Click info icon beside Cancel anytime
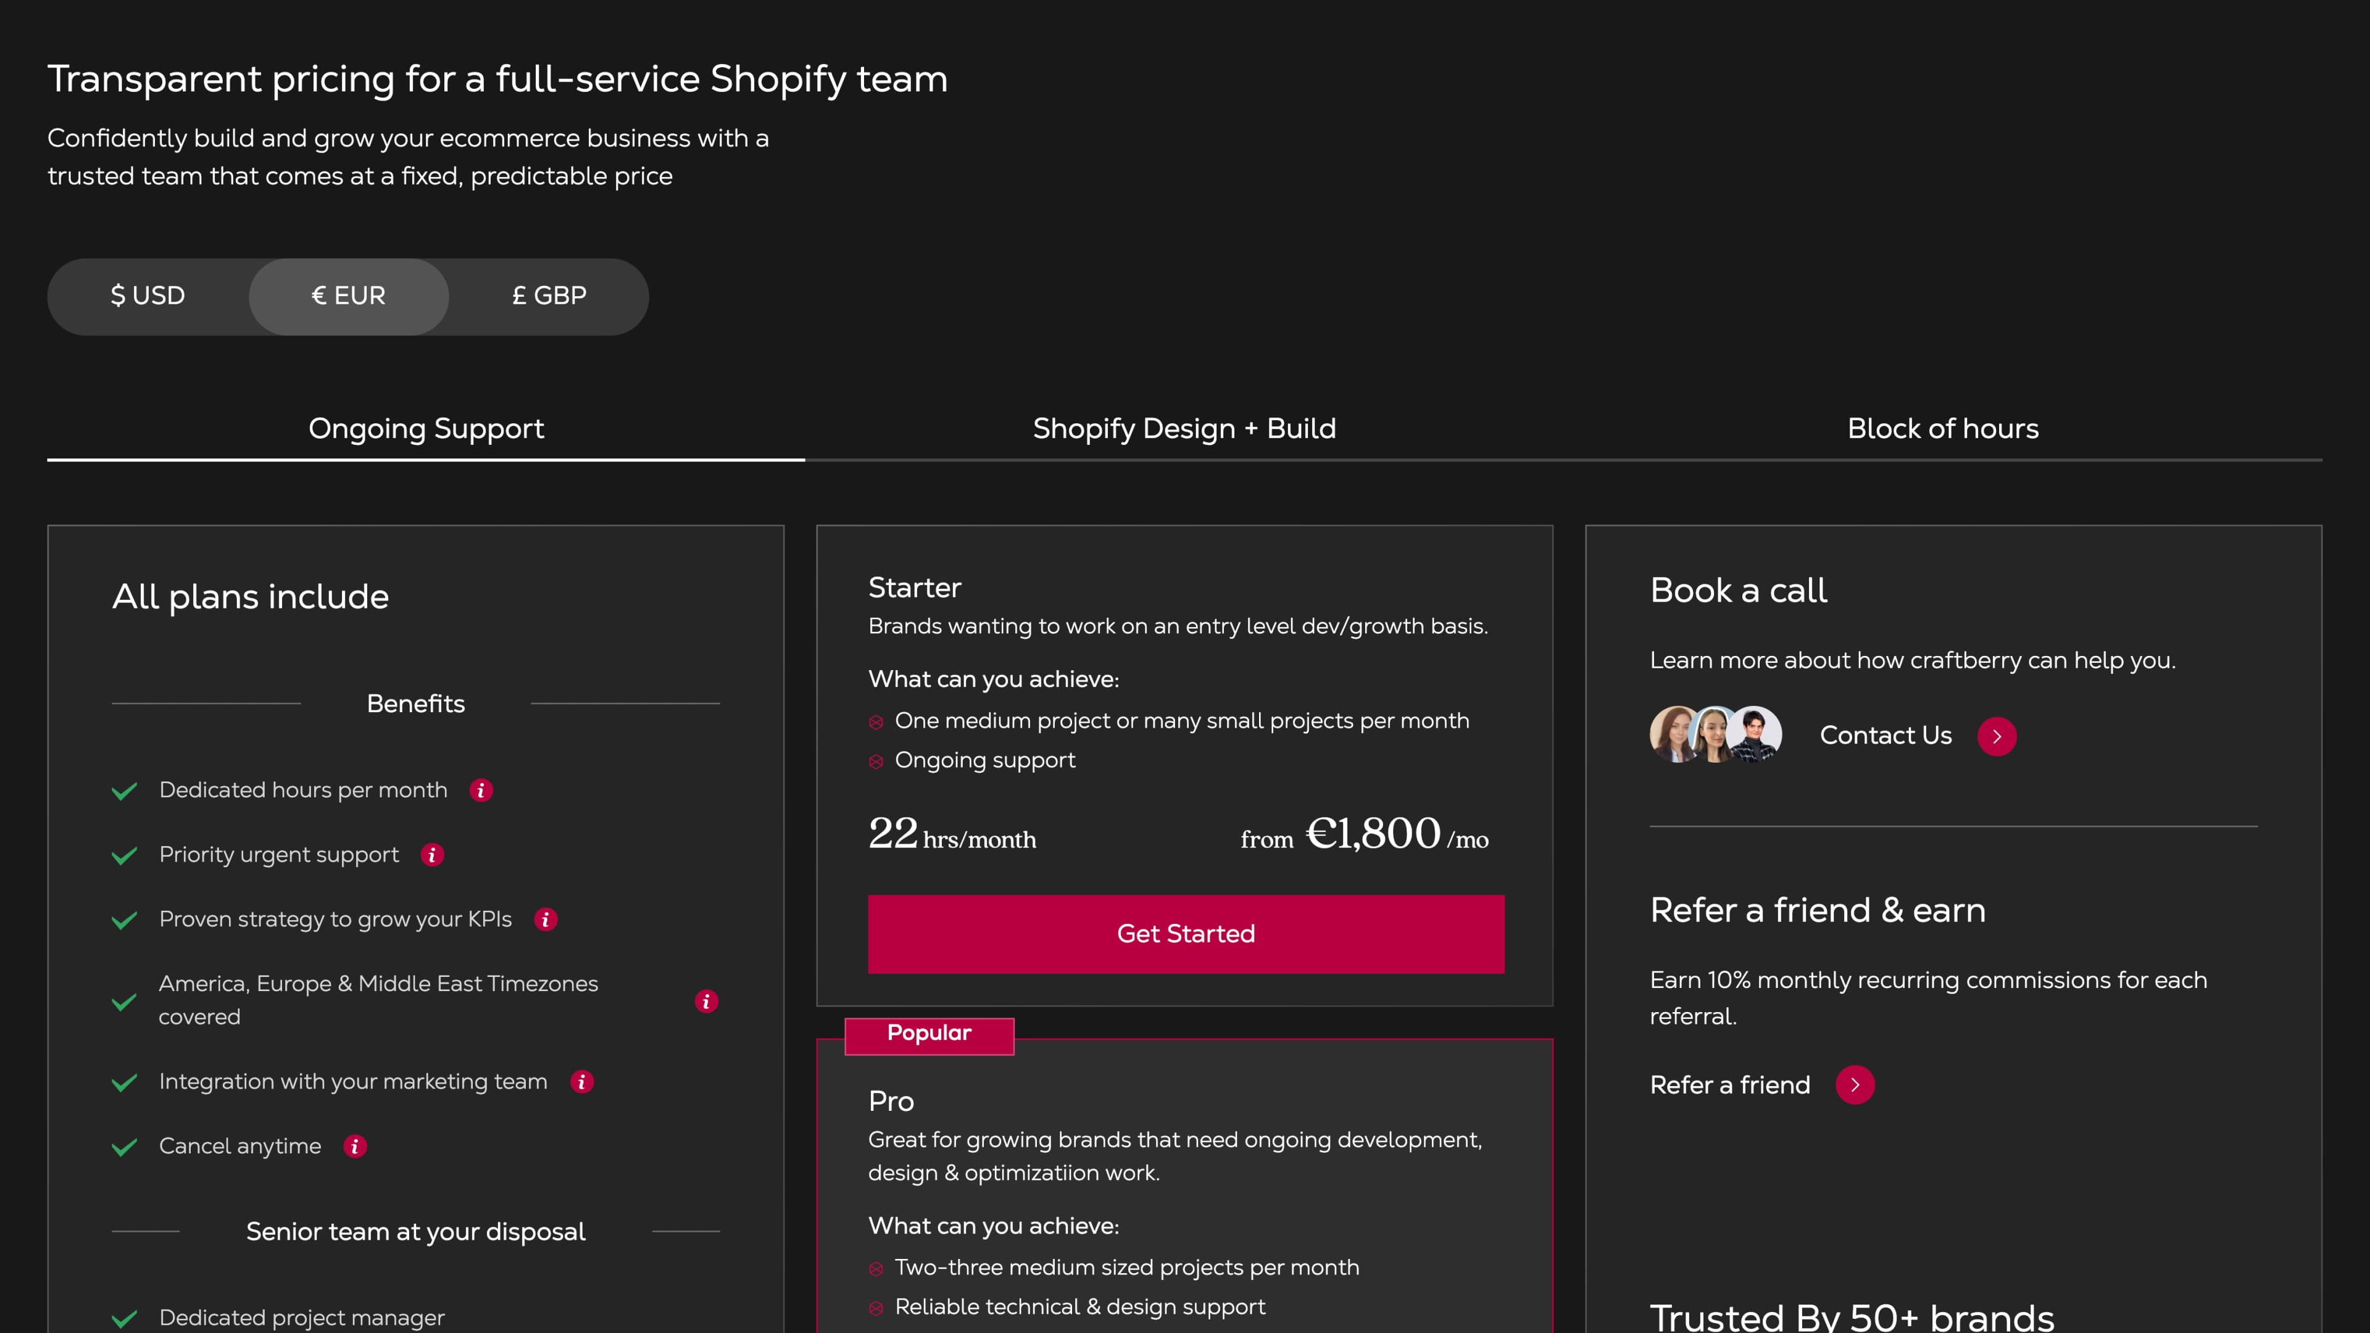2370x1333 pixels. pos(355,1146)
